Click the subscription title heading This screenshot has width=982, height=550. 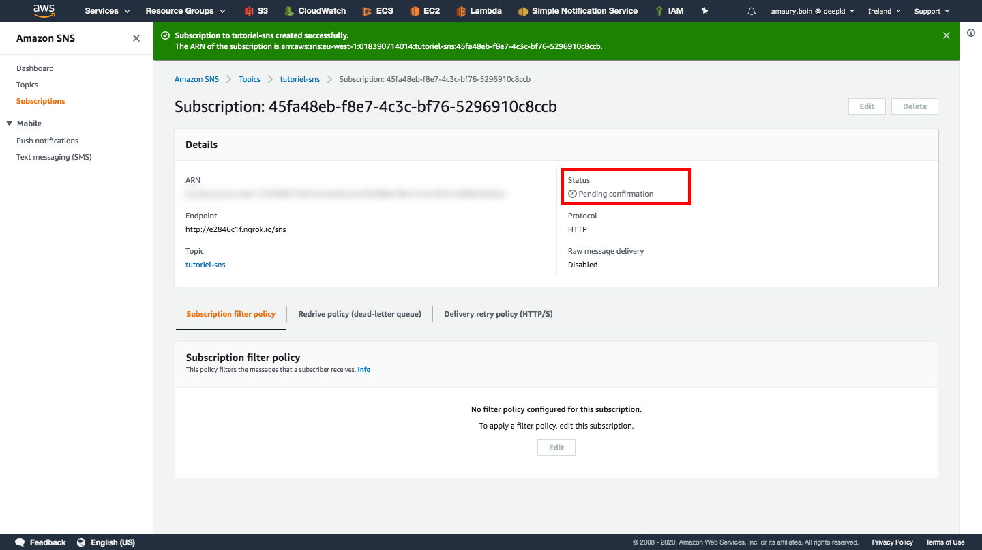[x=366, y=106]
